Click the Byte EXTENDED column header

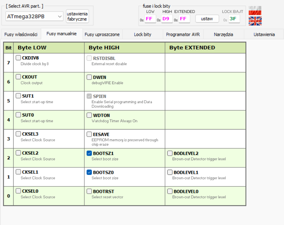pos(206,48)
